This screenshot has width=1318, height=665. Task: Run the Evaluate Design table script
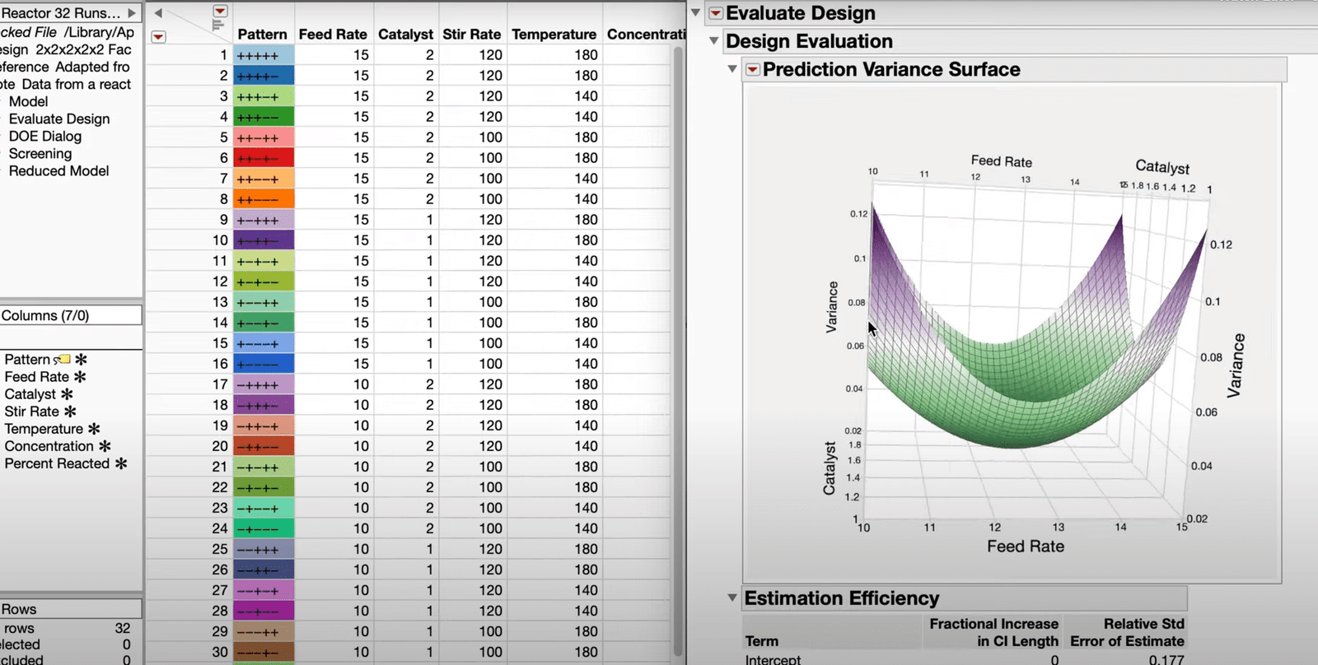58,119
